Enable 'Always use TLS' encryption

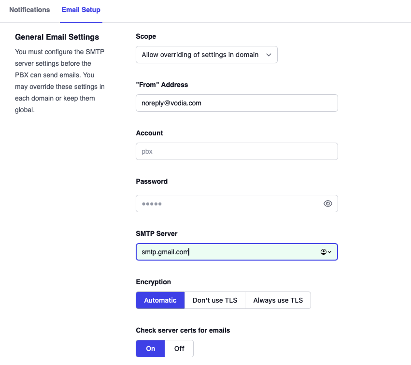(x=278, y=300)
